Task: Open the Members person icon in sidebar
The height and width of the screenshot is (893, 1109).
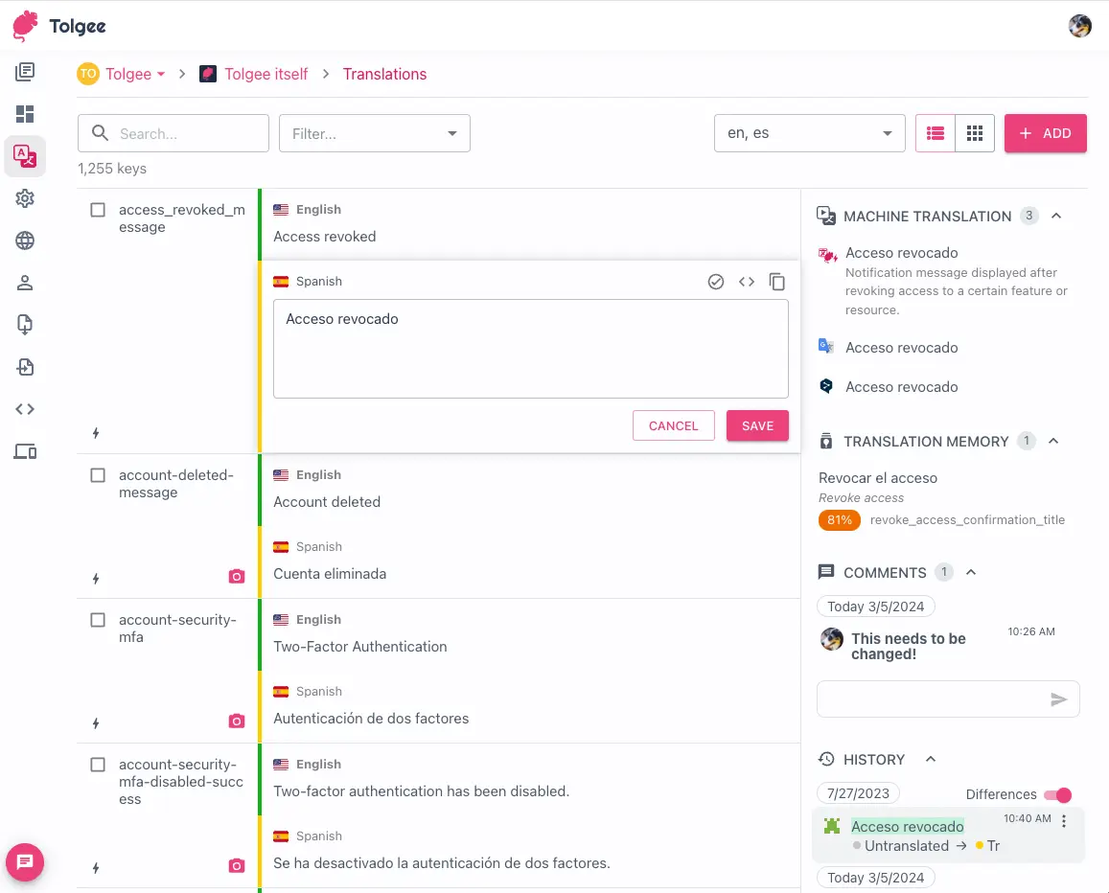Action: (x=25, y=283)
